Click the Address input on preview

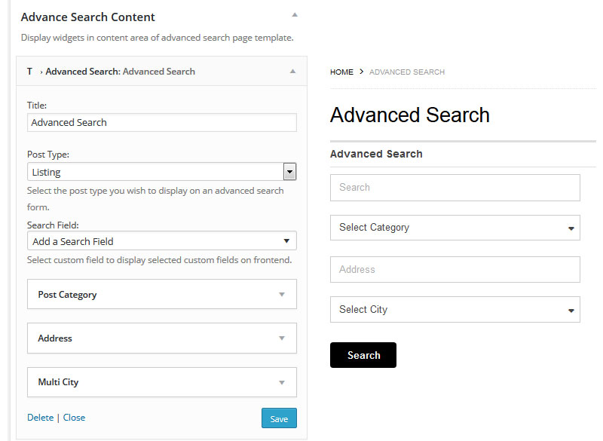[455, 270]
